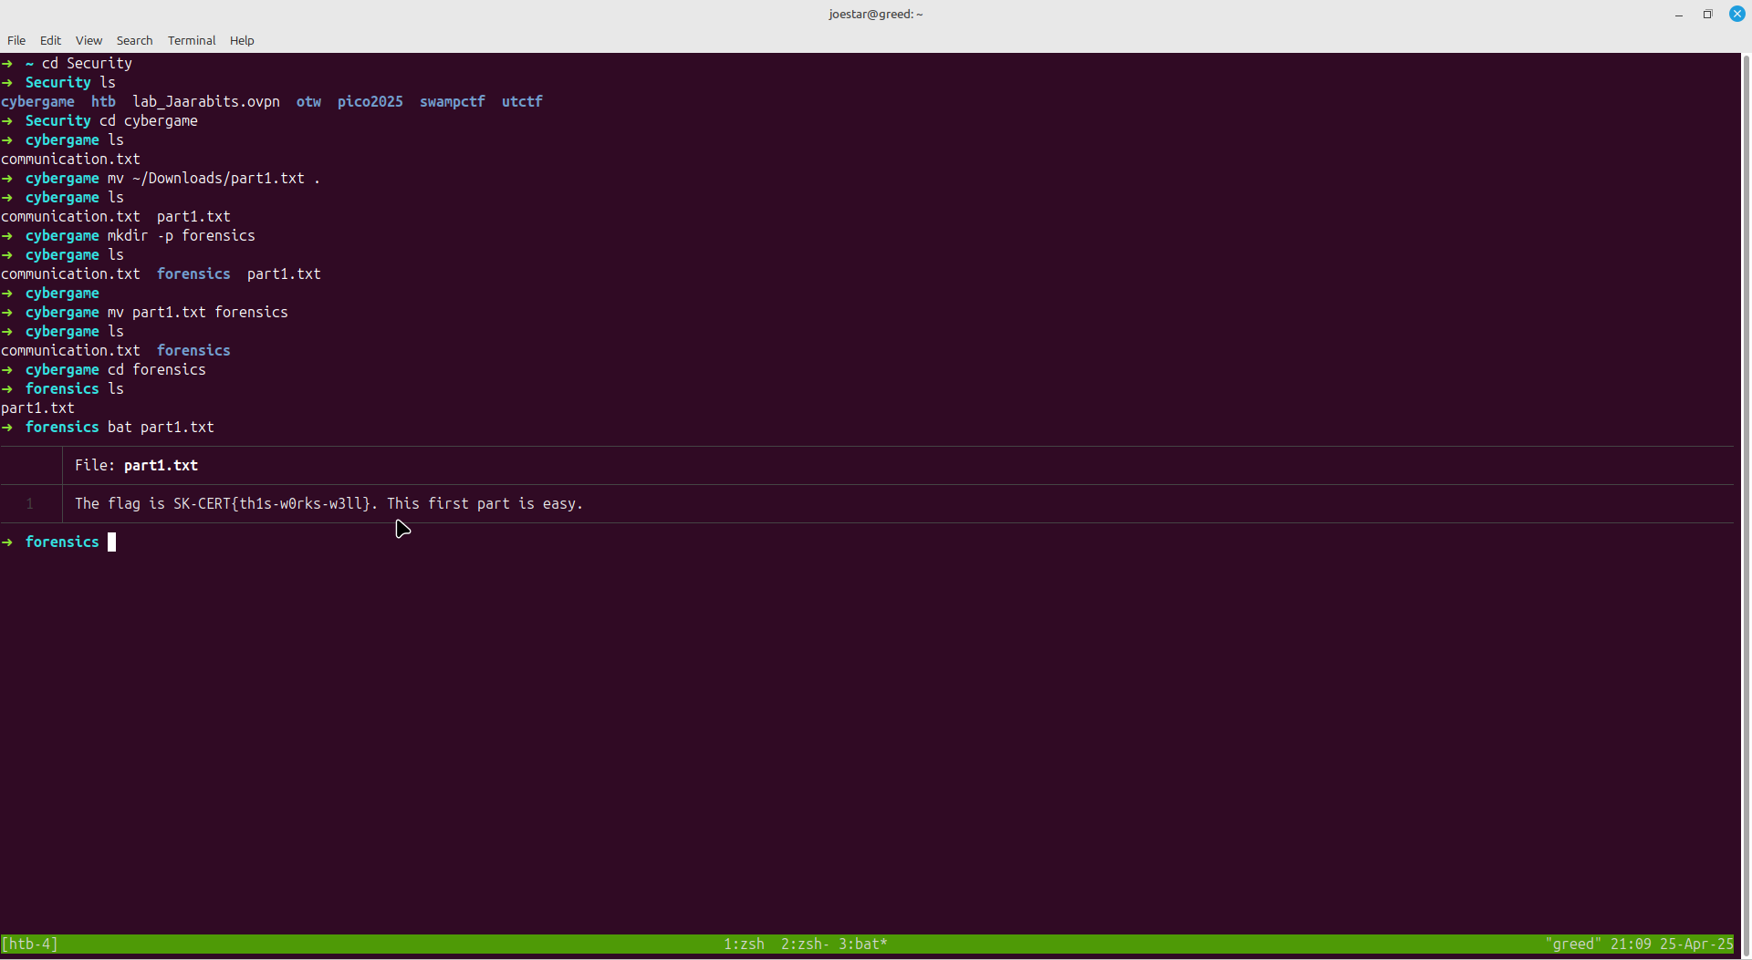This screenshot has height=960, width=1752.
Task: Click the part1.txt filename in bat header
Action: coord(161,465)
